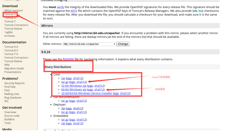Open sha512 checksum for Core zip
This screenshot has width=233, height=133.
pyautogui.click(x=78, y=78)
